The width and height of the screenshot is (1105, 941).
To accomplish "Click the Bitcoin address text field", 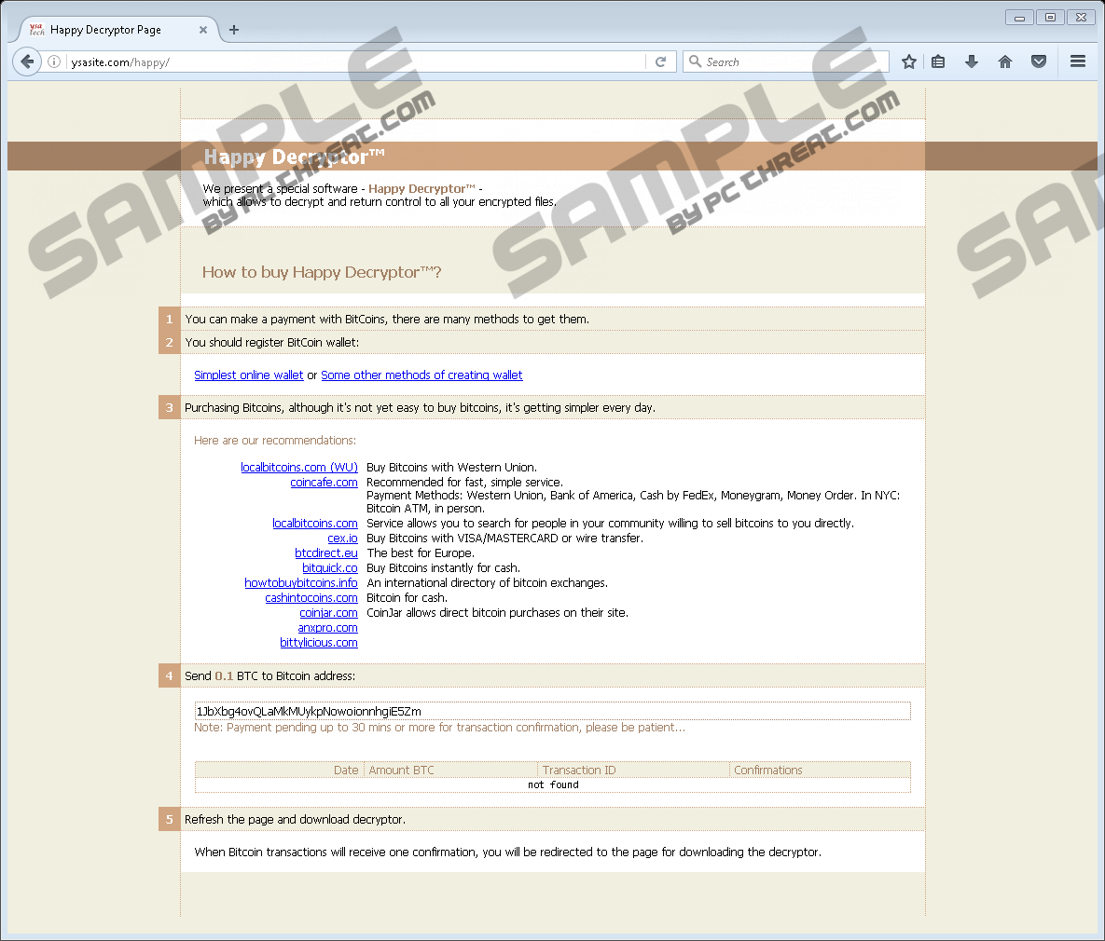I will (552, 712).
